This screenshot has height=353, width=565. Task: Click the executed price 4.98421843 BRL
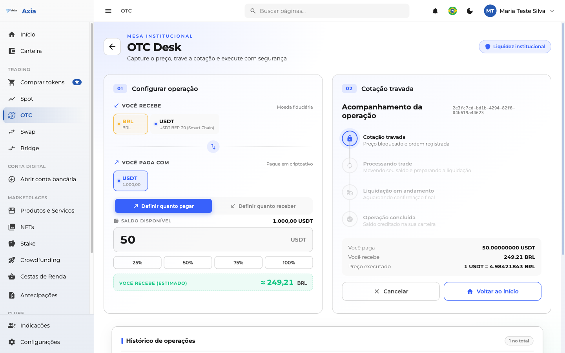pos(499,266)
